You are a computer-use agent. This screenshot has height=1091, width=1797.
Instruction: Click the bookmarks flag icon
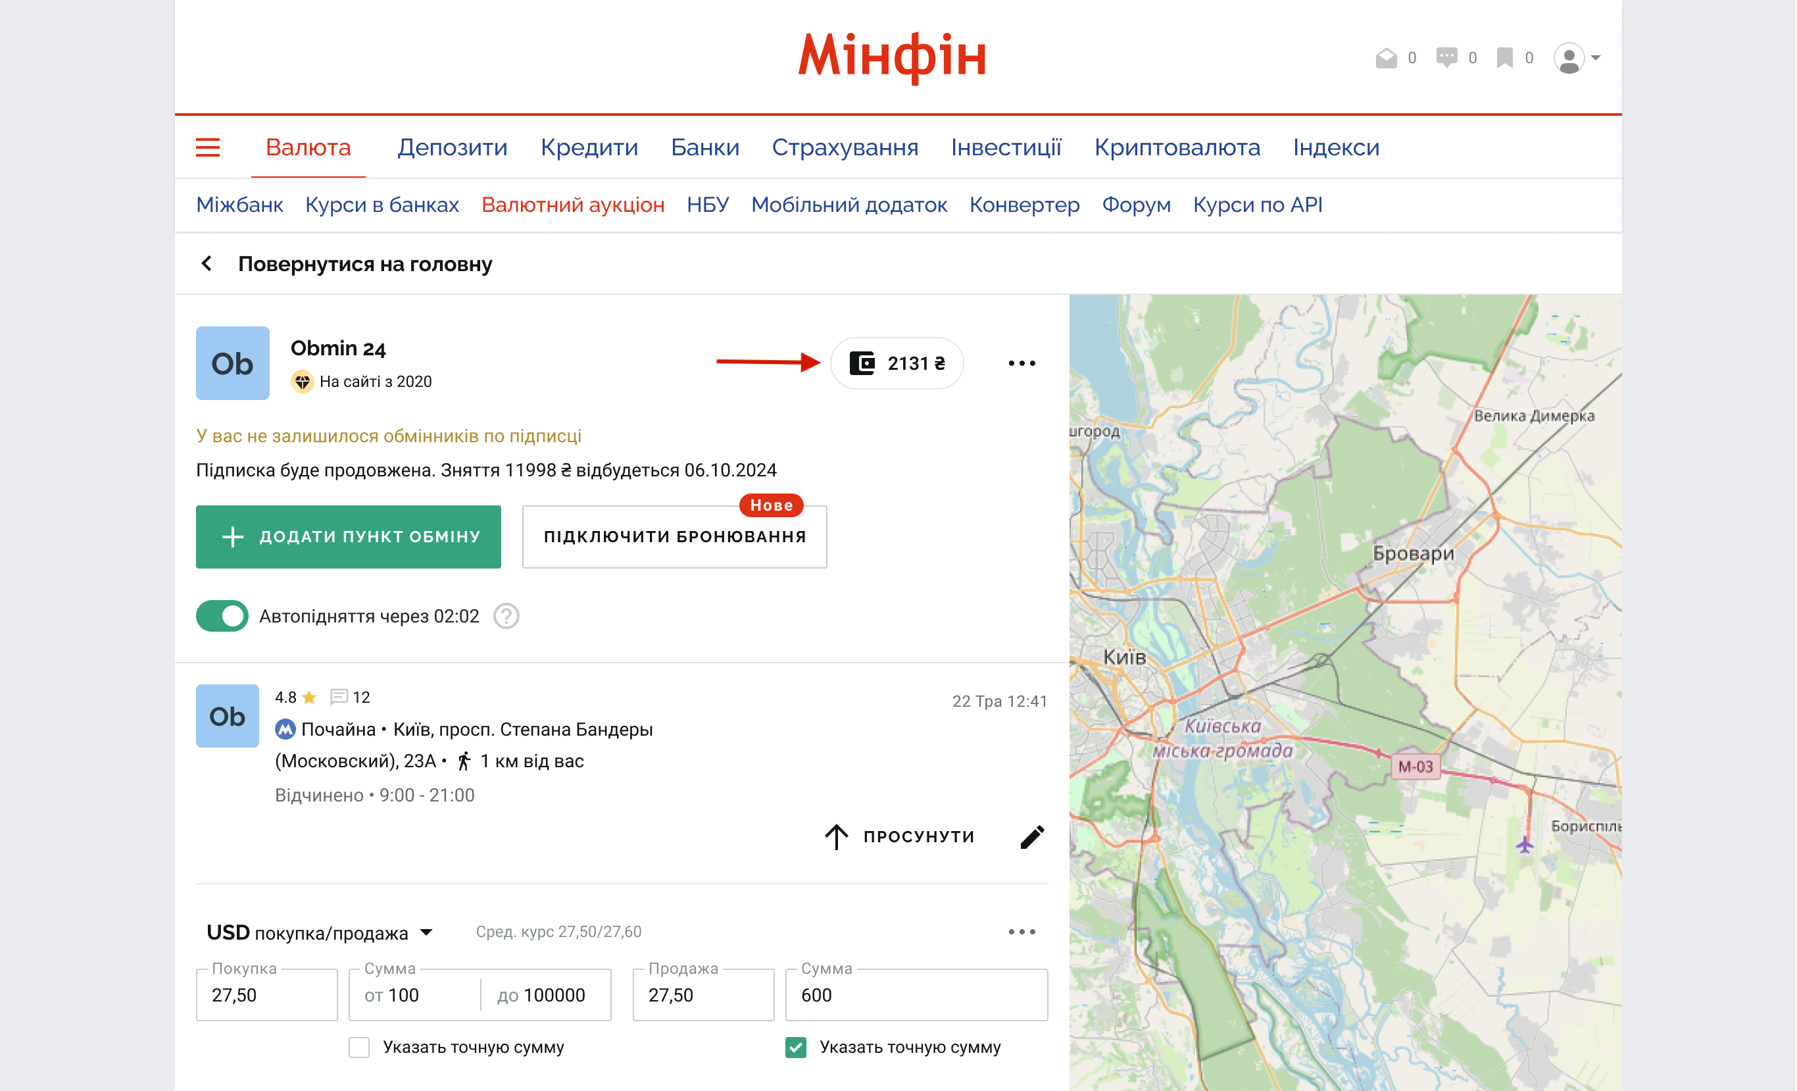1504,58
